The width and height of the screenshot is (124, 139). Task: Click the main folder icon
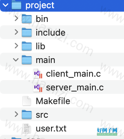[27, 60]
